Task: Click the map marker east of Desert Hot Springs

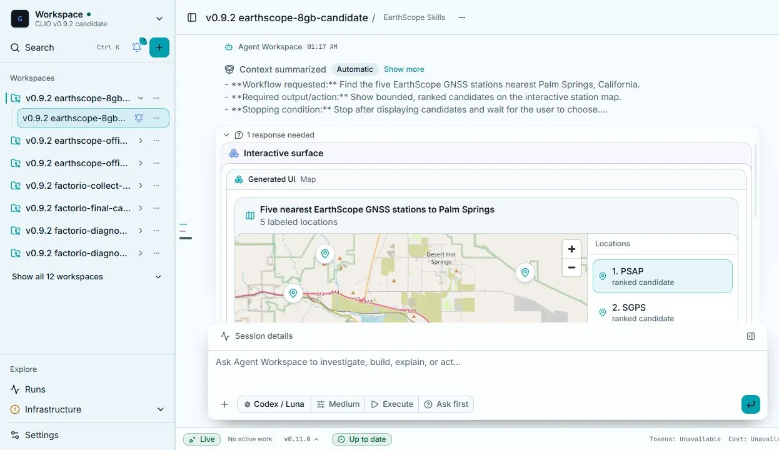Action: tap(525, 272)
